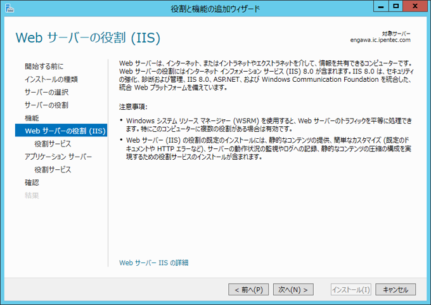Viewport: 431px width, 305px height.
Task: Open 役割サービス under アプリケーション サーバー
Action: click(x=53, y=169)
